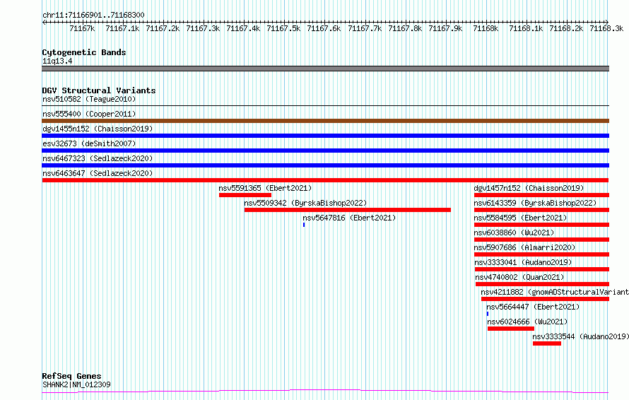This screenshot has width=629, height=400.
Task: Click the 71168k ruler position
Action: pos(486,28)
